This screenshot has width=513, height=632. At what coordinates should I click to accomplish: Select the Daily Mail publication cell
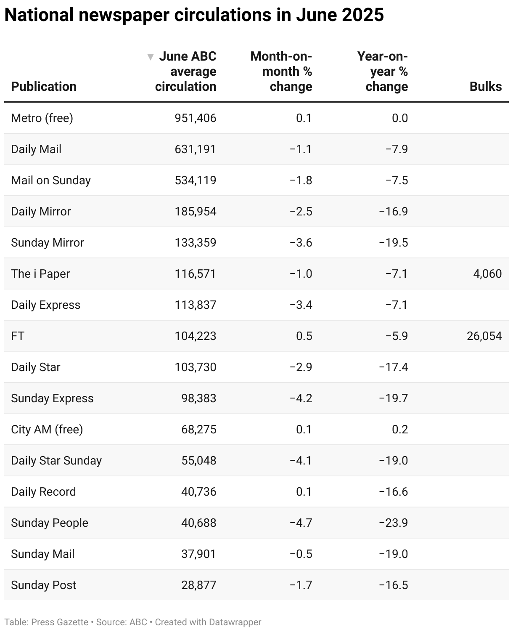(x=36, y=149)
